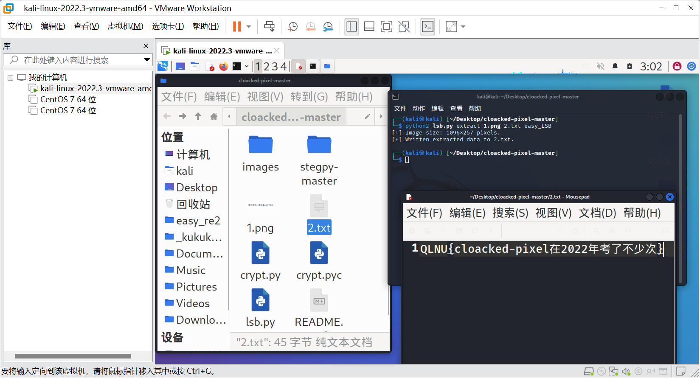Open the 虚拟机(M) menu in VMware
The image size is (700, 378).
pos(126,26)
